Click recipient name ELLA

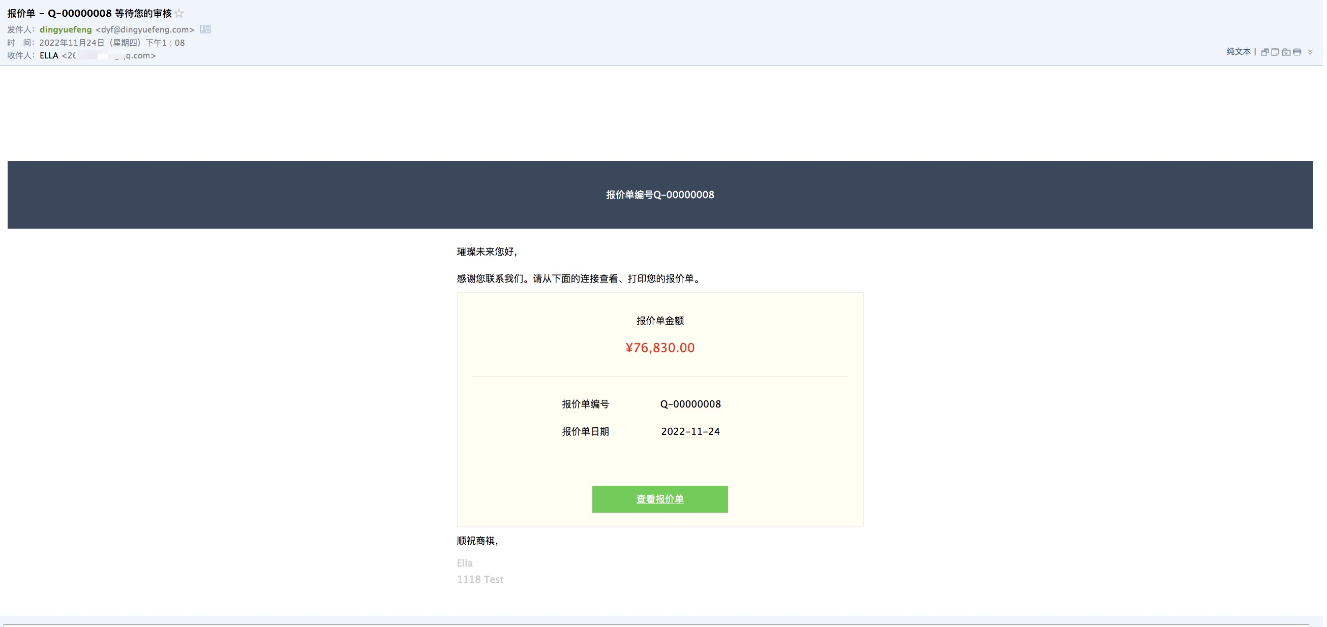point(49,55)
